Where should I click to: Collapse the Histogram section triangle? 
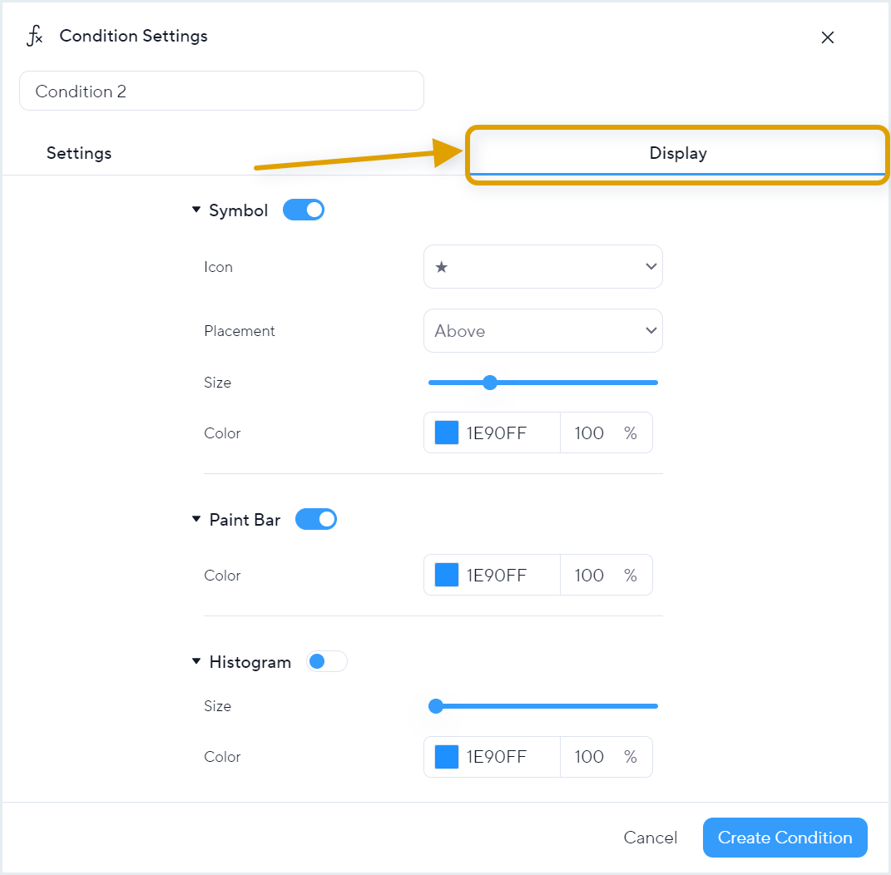pyautogui.click(x=196, y=660)
